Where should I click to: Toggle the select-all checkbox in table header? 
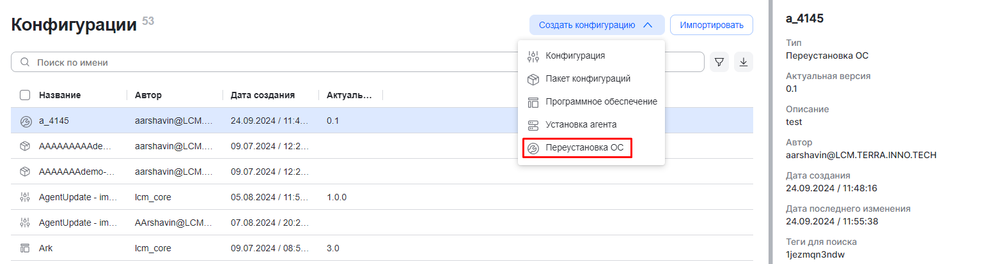(x=25, y=95)
